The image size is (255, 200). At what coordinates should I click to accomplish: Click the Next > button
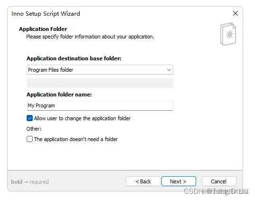pos(179,181)
